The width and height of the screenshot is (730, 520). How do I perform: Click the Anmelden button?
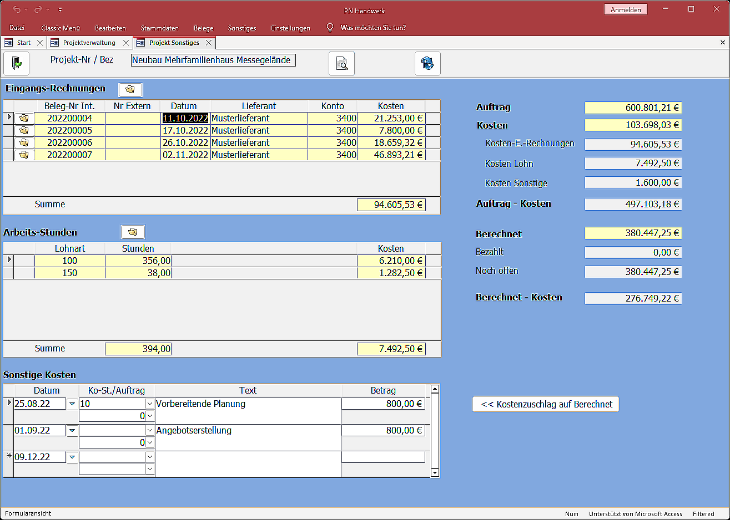[626, 9]
